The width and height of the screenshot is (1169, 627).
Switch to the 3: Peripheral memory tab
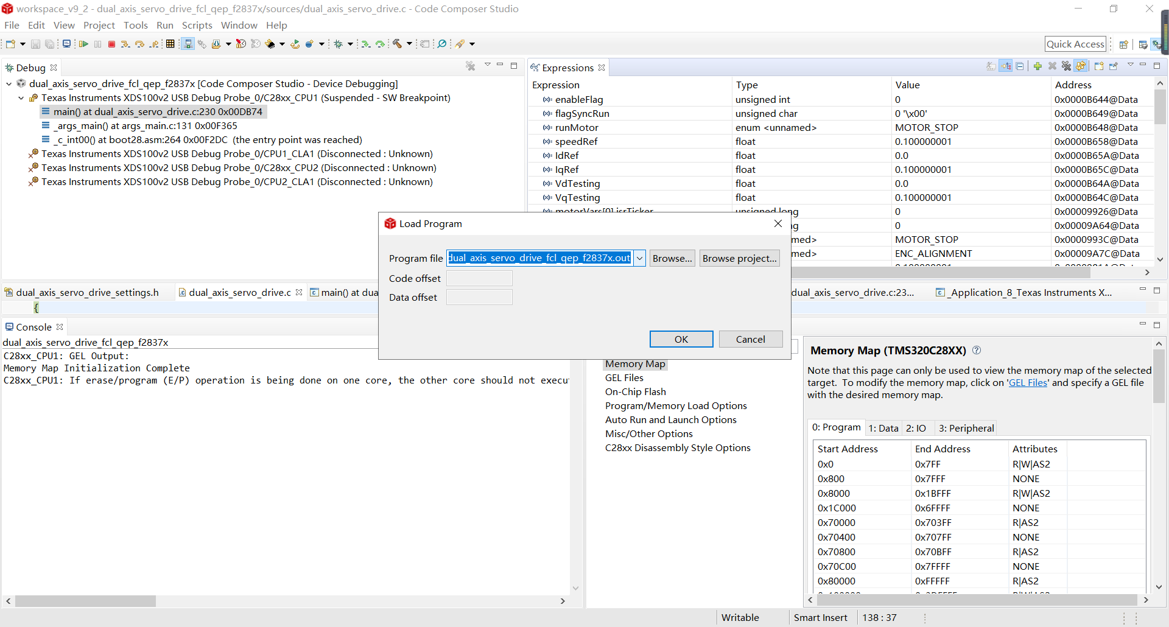pos(966,429)
